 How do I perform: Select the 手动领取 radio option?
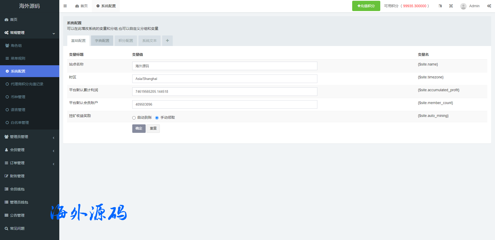157,118
